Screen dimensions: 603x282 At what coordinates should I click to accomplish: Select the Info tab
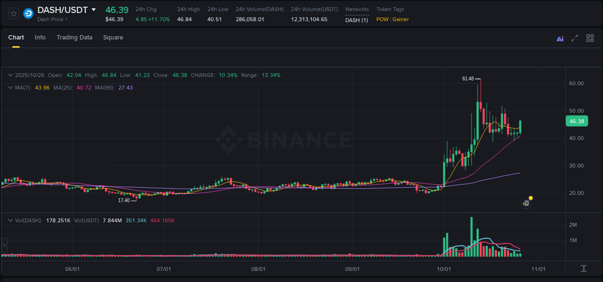coord(40,38)
